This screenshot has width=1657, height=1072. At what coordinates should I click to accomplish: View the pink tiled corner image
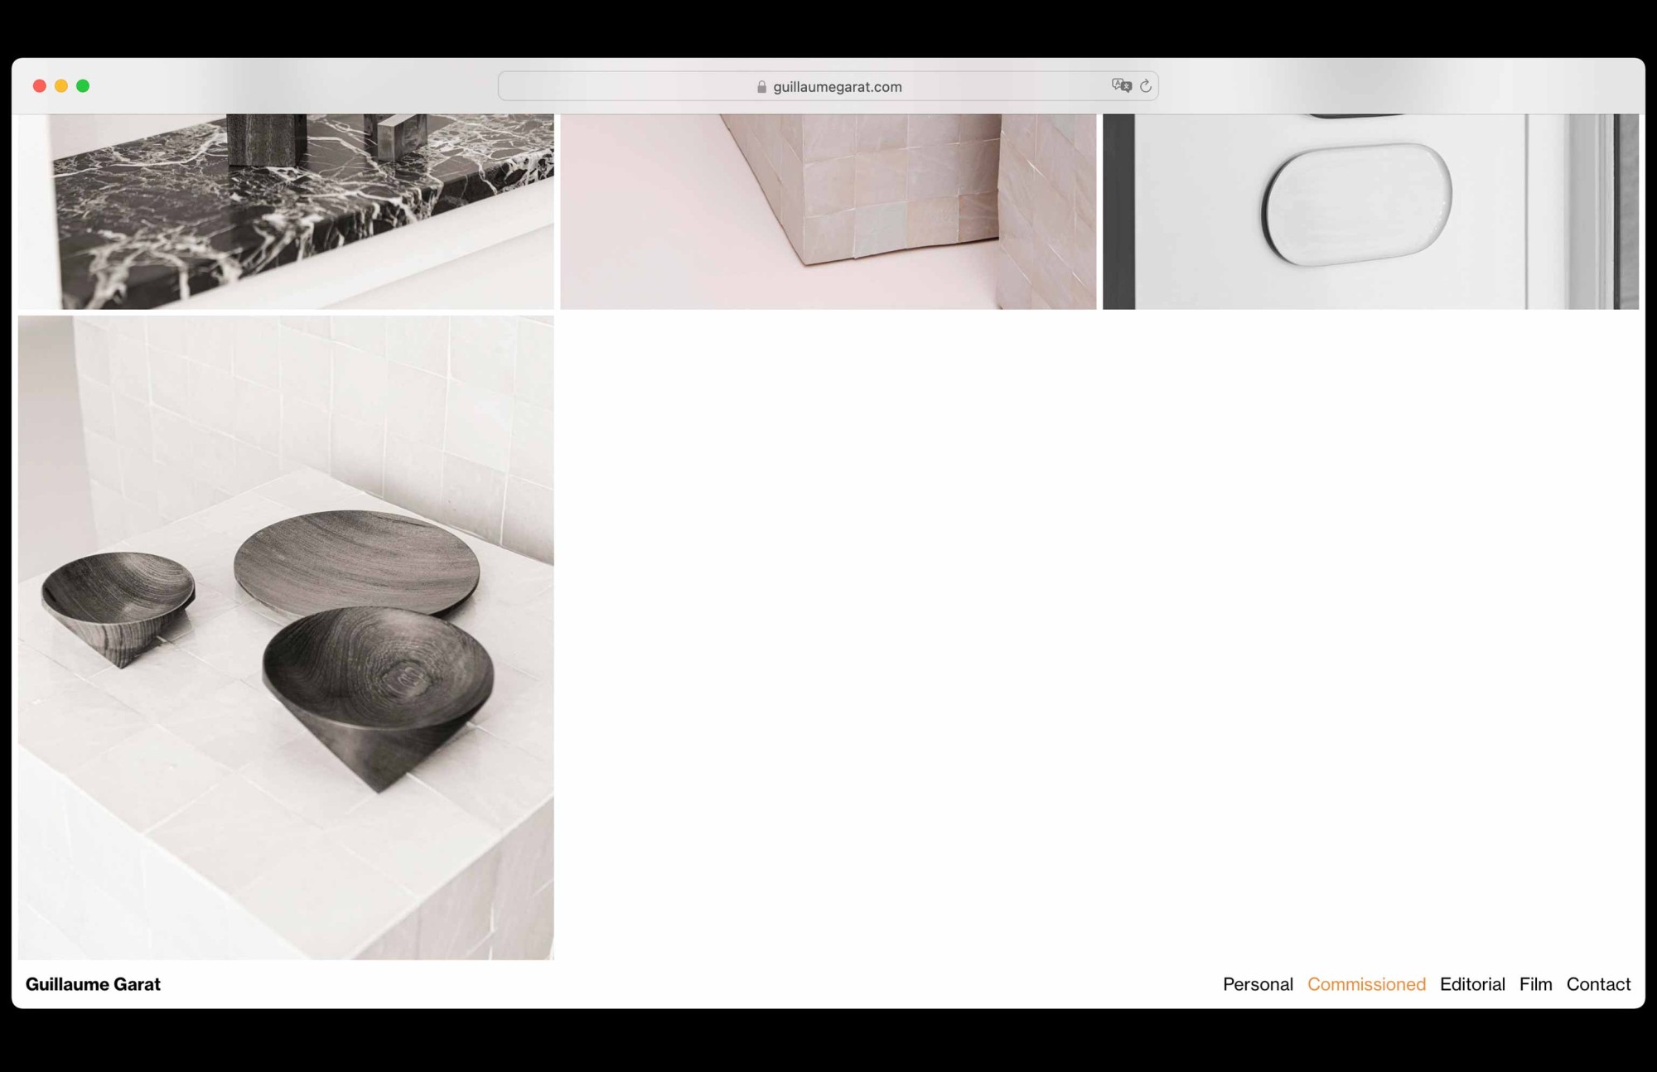(x=828, y=207)
